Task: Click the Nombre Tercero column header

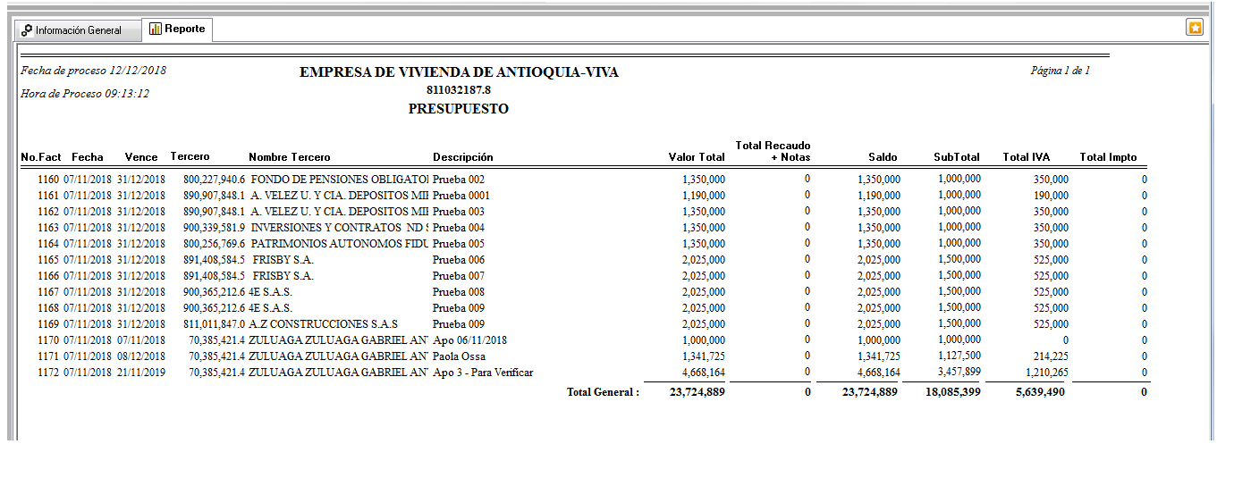Action: point(289,157)
